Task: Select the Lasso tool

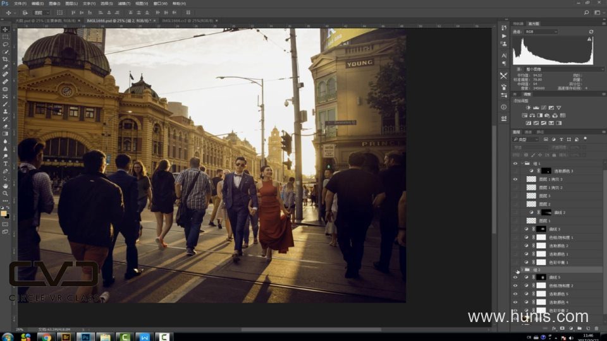Action: [x=5, y=44]
